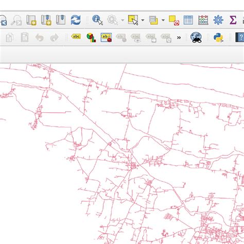
Task: Deselect features from all layers
Action: pos(174,20)
